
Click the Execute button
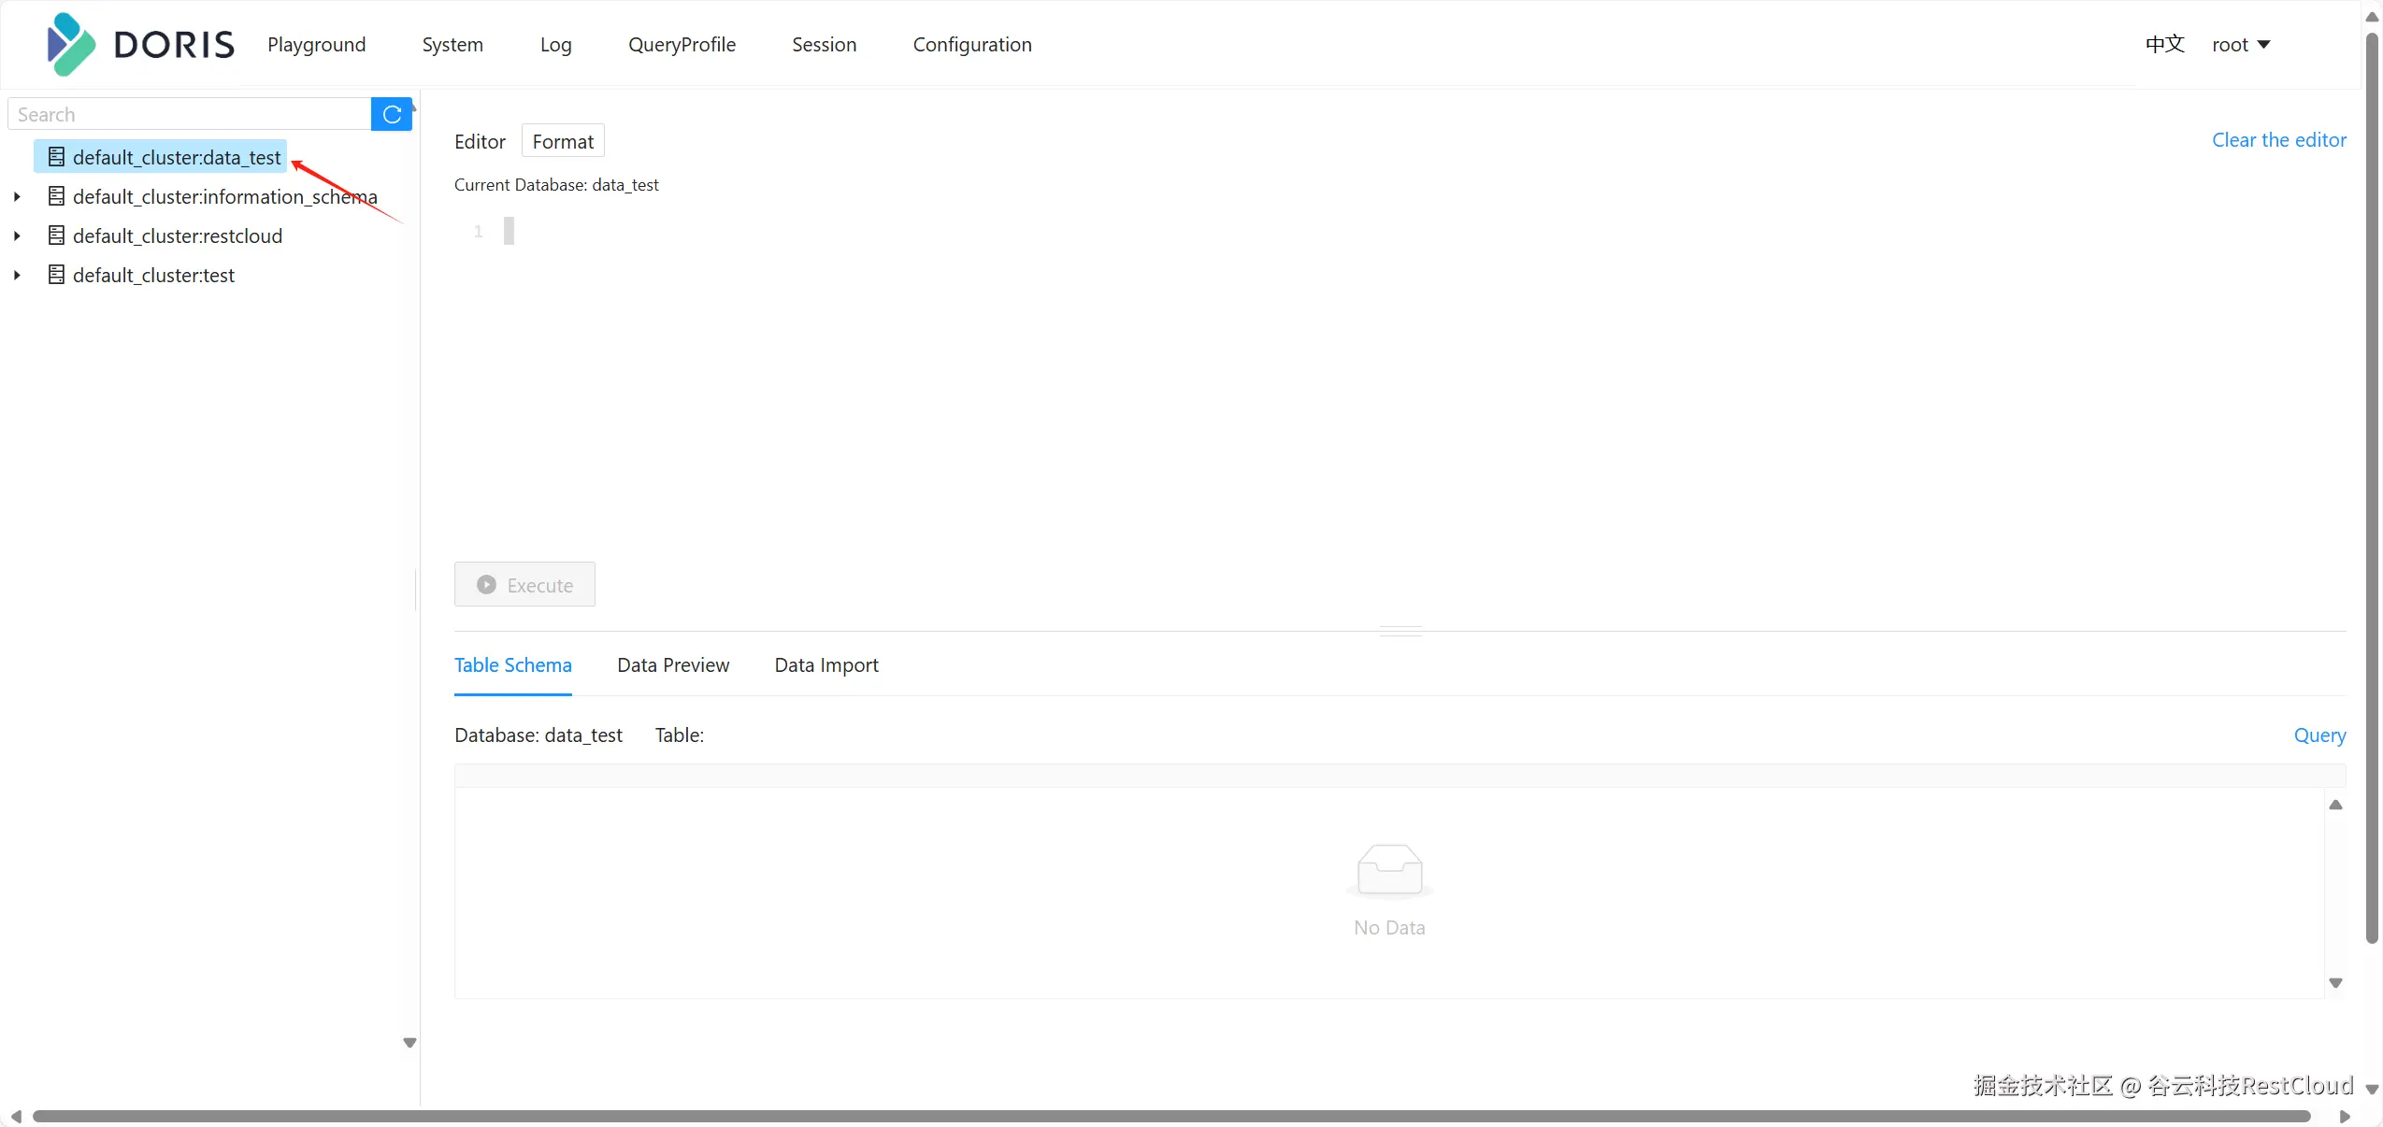point(524,585)
